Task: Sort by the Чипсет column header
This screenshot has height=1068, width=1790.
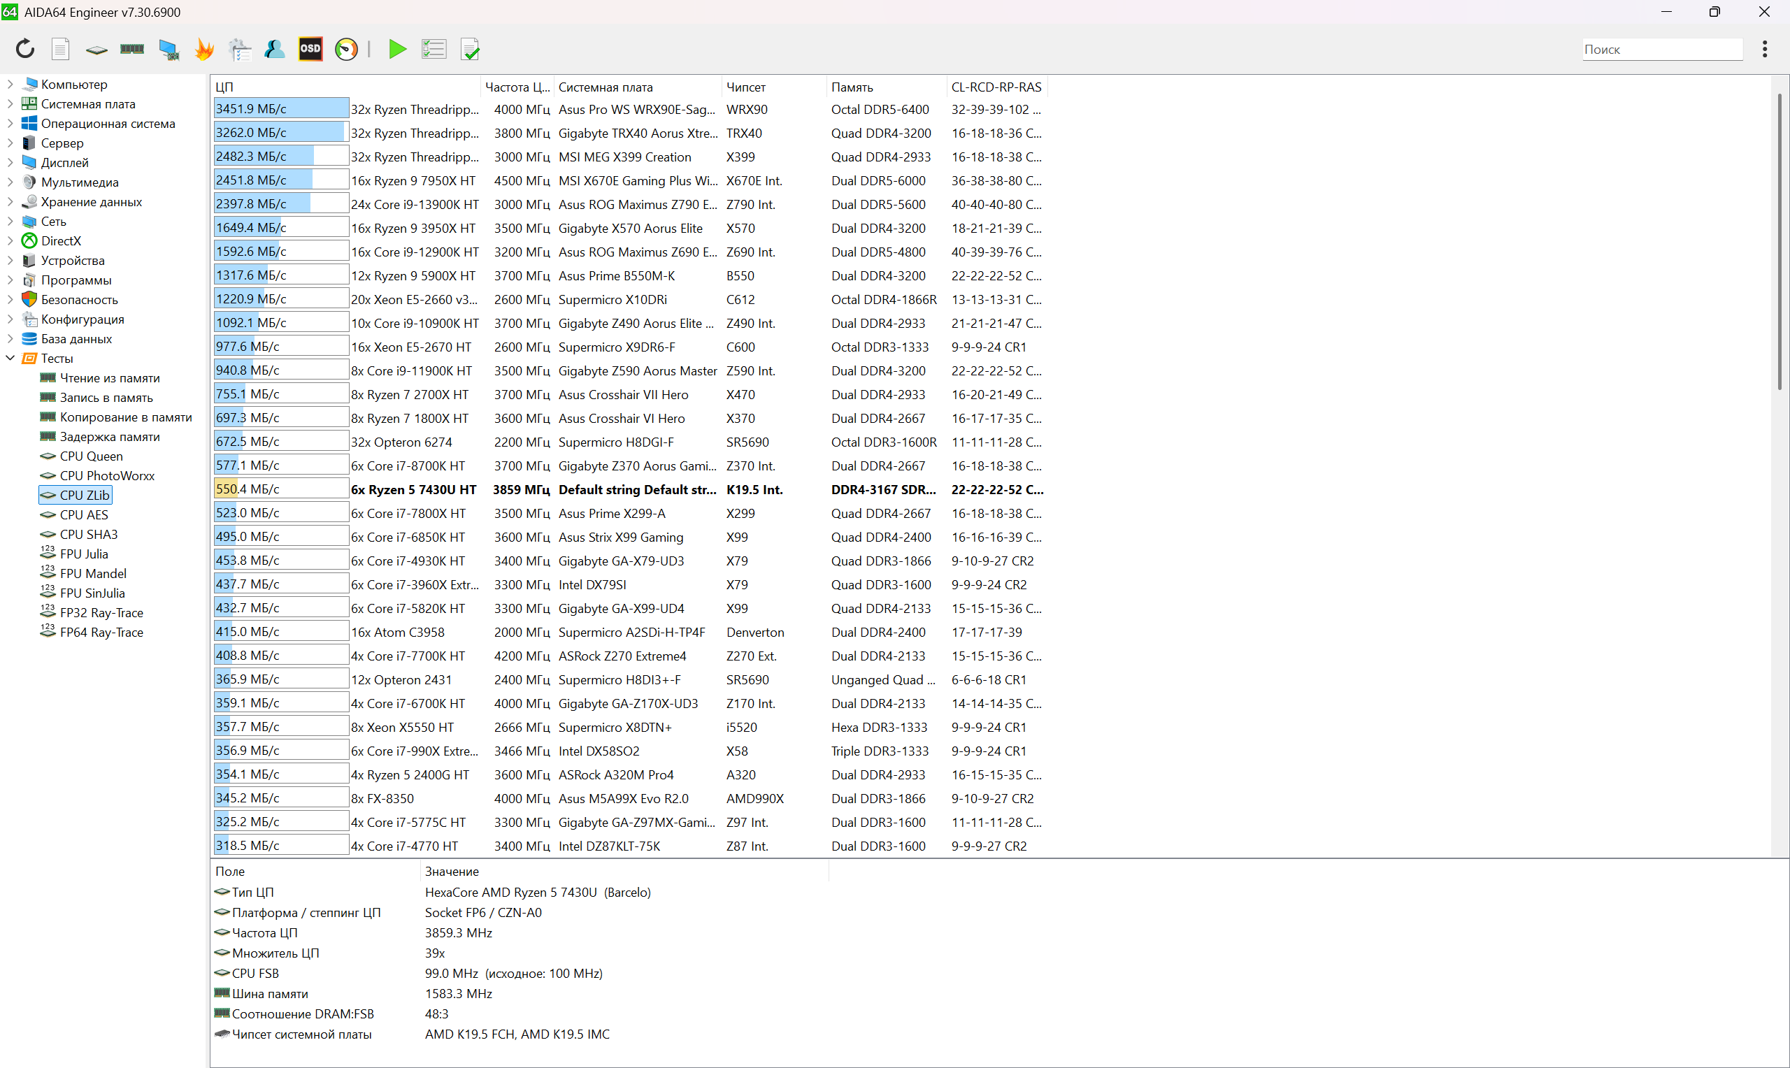Action: pyautogui.click(x=775, y=87)
